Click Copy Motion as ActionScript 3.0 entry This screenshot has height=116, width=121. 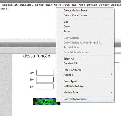[85, 43]
